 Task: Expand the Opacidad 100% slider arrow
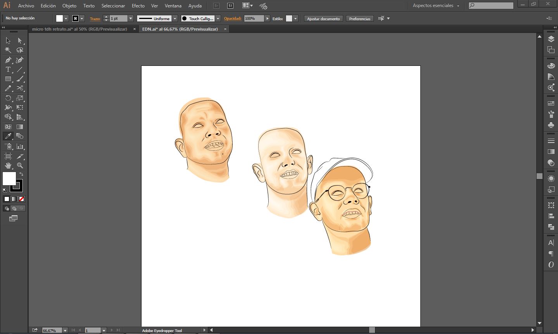pyautogui.click(x=267, y=19)
